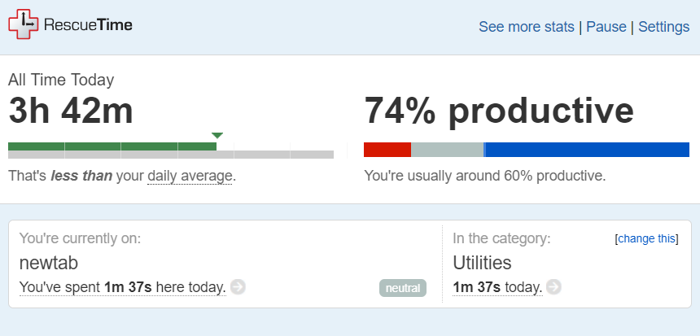Click the gray neutral segment of productivity bar
This screenshot has width=700, height=336.
click(x=447, y=150)
